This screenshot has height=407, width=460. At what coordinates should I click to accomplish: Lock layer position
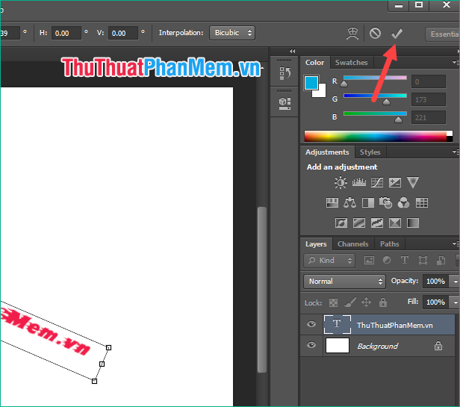click(366, 302)
